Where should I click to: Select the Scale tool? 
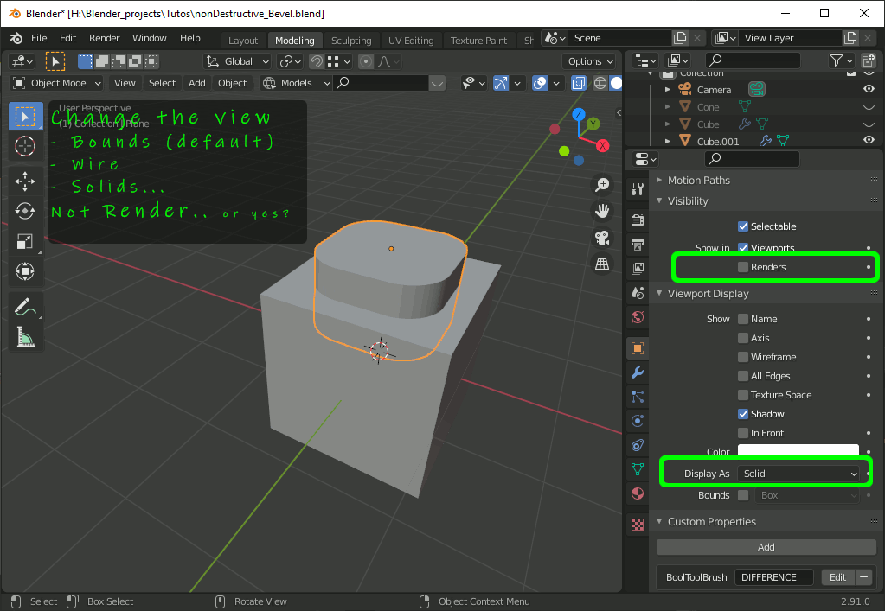(x=25, y=241)
